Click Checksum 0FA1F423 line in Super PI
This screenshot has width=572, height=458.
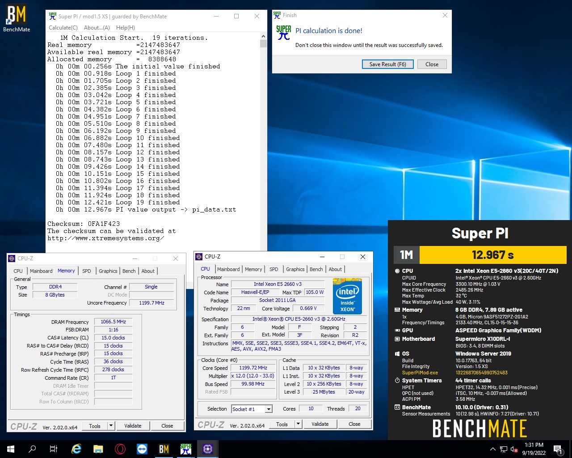[84, 224]
